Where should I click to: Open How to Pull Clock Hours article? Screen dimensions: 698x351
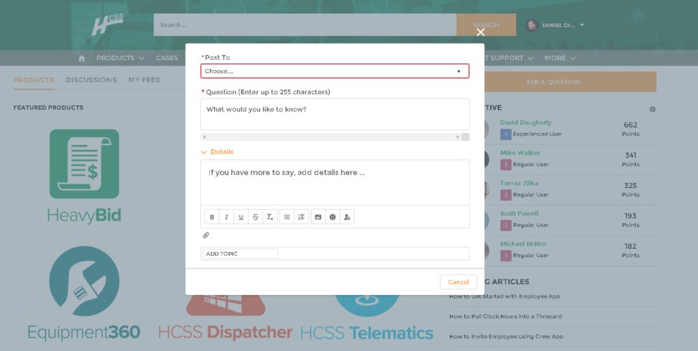506,316
